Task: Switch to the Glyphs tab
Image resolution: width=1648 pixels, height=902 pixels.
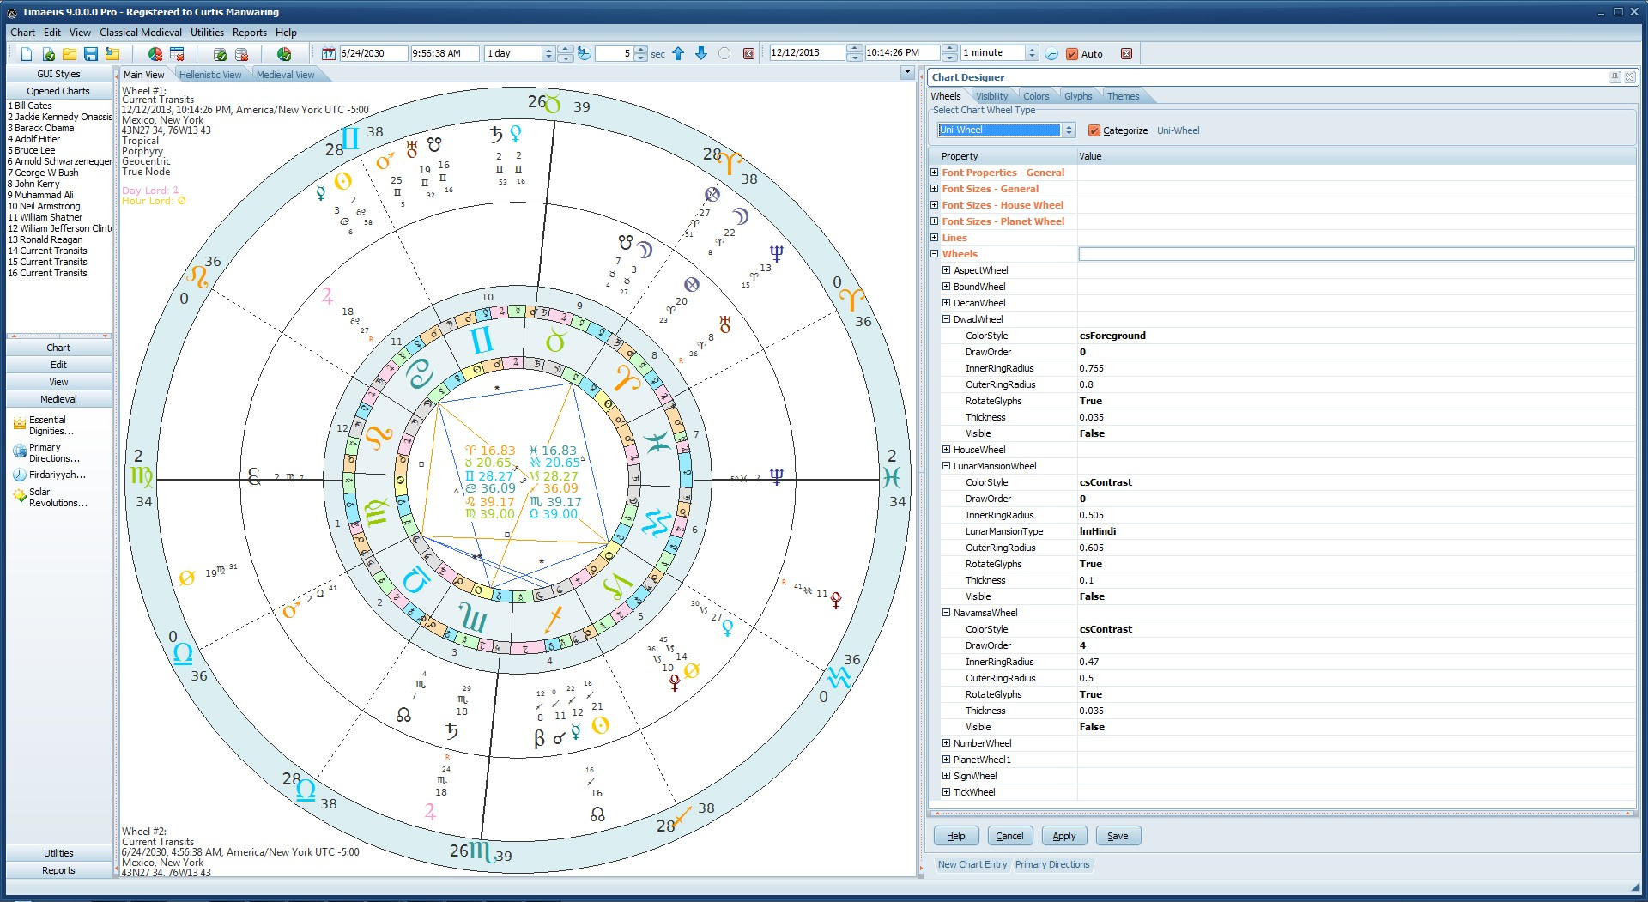Action: pyautogui.click(x=1078, y=96)
